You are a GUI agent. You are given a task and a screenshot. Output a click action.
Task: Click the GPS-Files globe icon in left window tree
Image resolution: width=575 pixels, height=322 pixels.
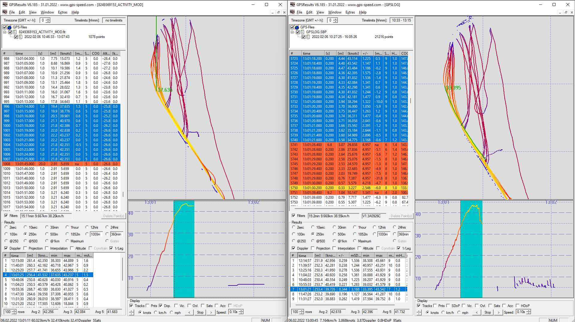point(9,27)
